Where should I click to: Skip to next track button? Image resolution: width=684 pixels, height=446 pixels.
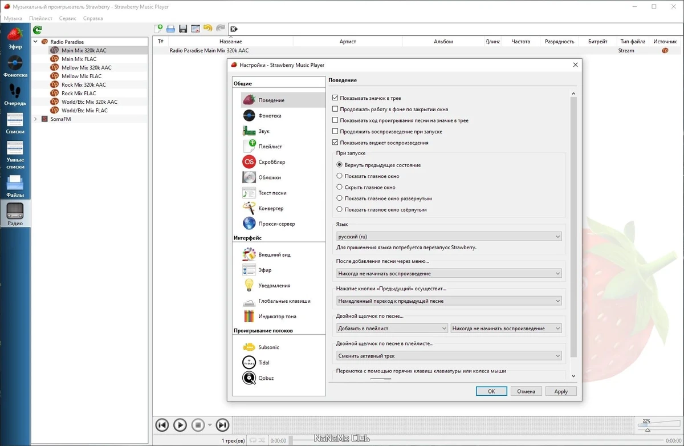(x=223, y=425)
